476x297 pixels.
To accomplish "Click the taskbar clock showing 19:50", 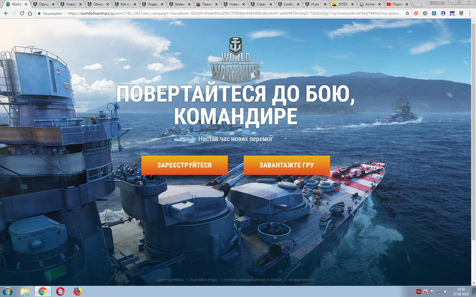I will pos(461,292).
